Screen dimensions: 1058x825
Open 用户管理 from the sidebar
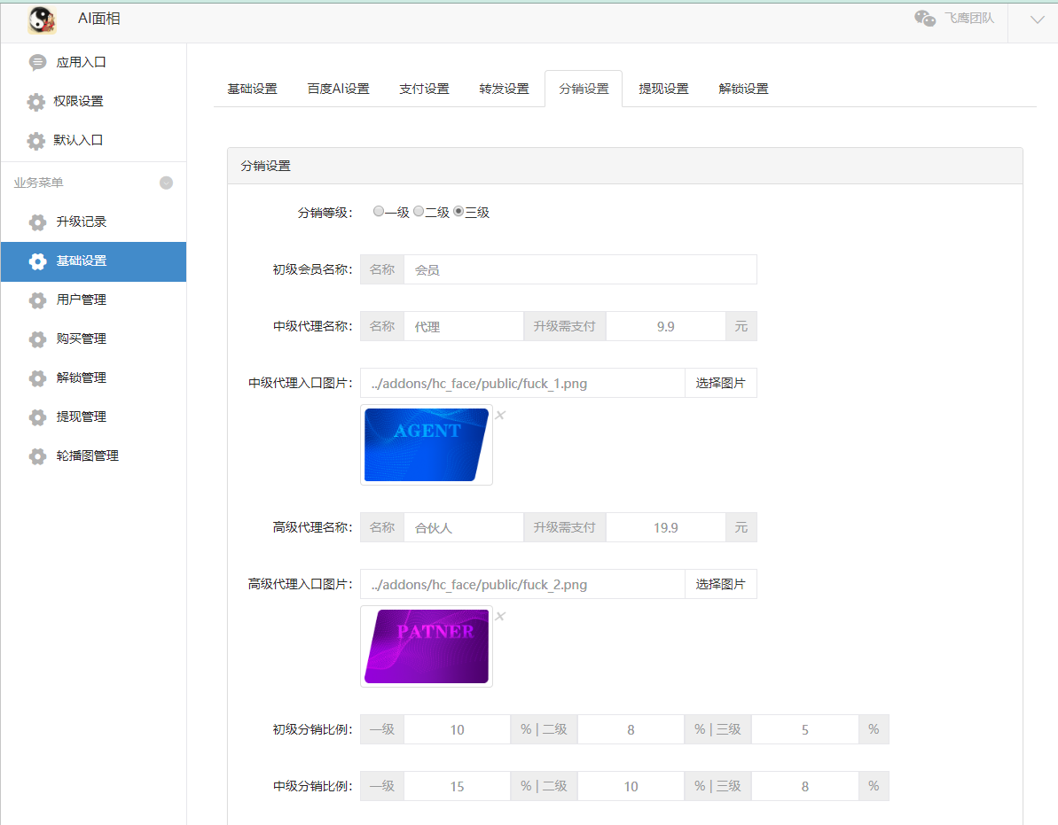point(75,300)
